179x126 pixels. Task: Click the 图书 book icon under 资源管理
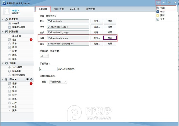pyautogui.click(x=9, y=59)
